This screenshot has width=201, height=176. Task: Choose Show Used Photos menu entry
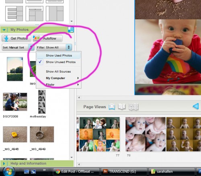(59, 55)
